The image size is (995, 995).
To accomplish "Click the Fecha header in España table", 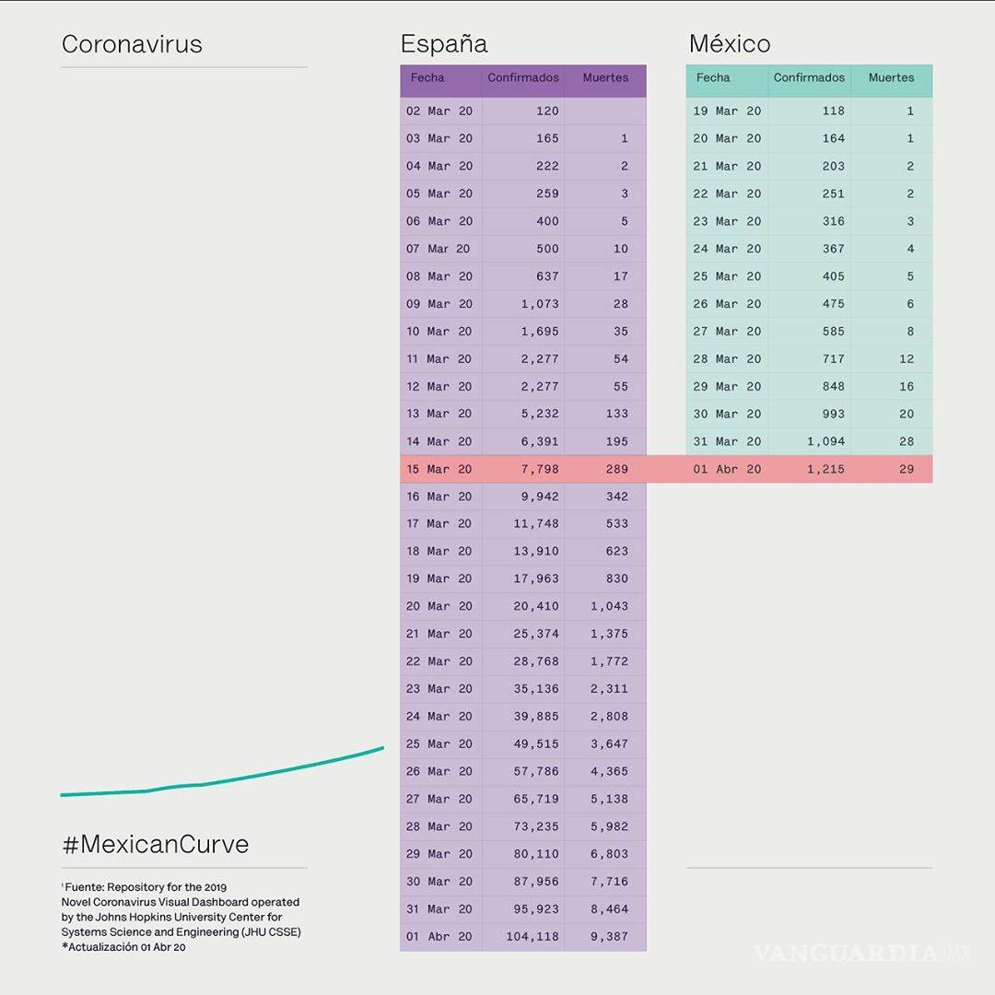I will coord(427,78).
